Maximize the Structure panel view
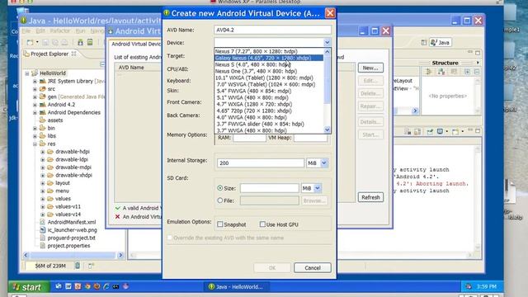Screen dimensions: 528x297 pyautogui.click(x=478, y=53)
